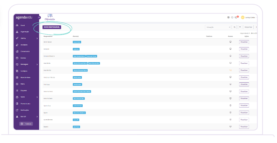
Task: Click the name Apolo Dias
Action: (x=47, y=106)
